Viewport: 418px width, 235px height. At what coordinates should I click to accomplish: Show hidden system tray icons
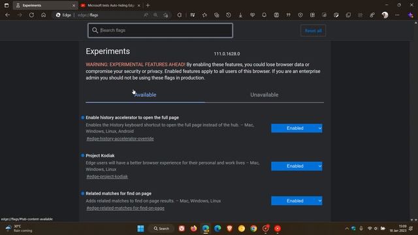(x=347, y=228)
